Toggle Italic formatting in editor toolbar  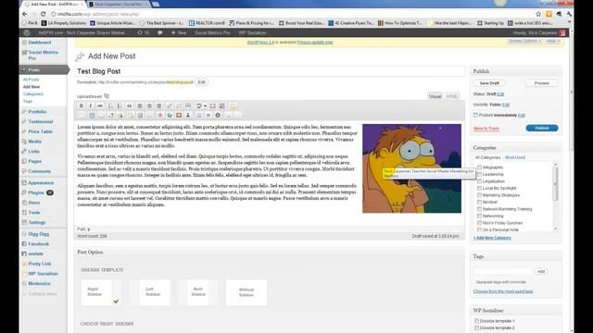(91, 105)
